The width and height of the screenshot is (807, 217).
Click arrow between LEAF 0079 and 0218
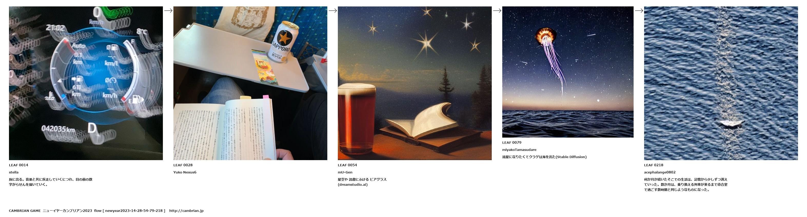tap(639, 11)
